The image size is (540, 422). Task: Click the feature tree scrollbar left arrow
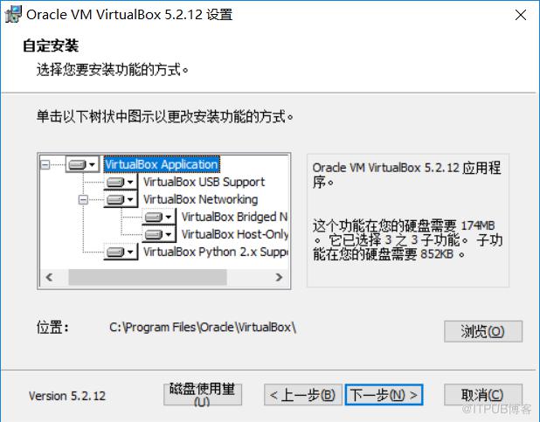pos(49,277)
